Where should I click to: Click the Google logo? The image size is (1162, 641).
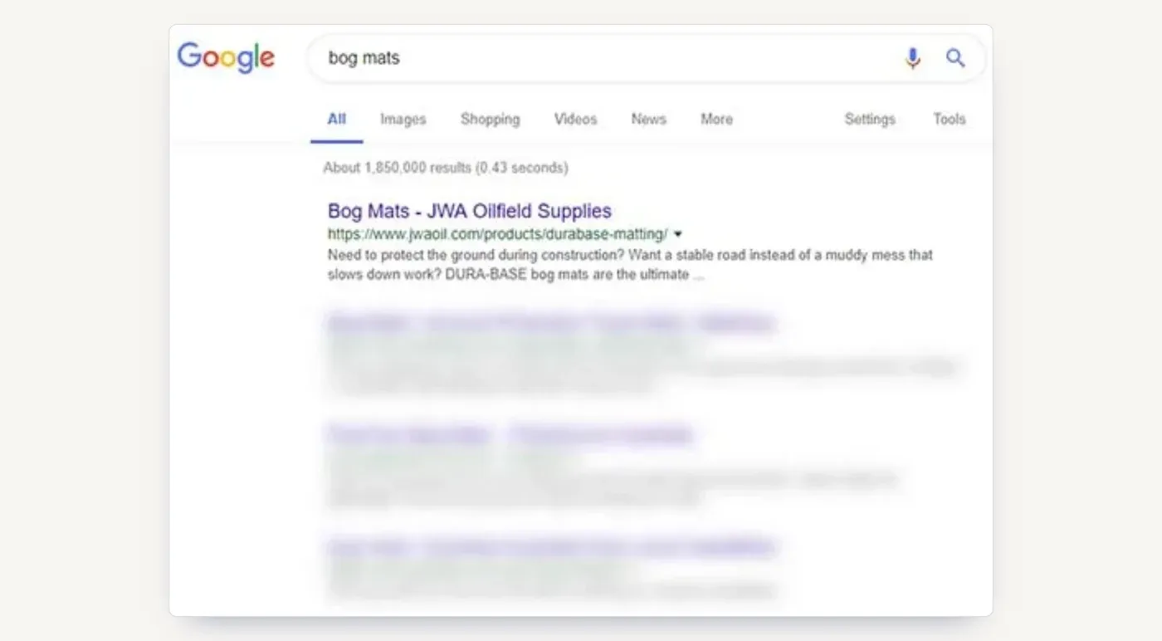226,57
